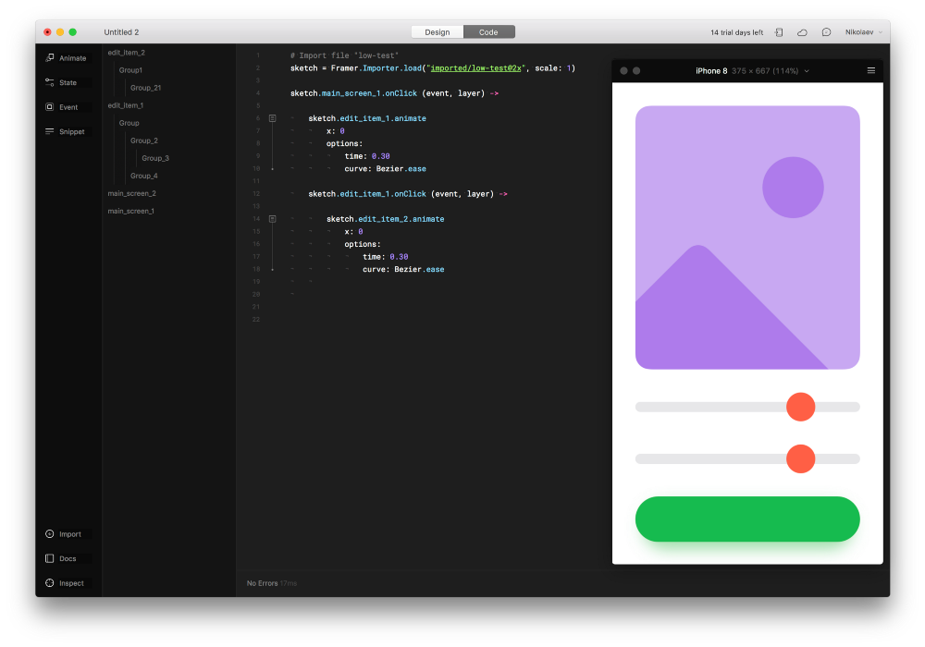Click the '14 trial days left' text
This screenshot has height=647, width=925.
pyautogui.click(x=736, y=32)
